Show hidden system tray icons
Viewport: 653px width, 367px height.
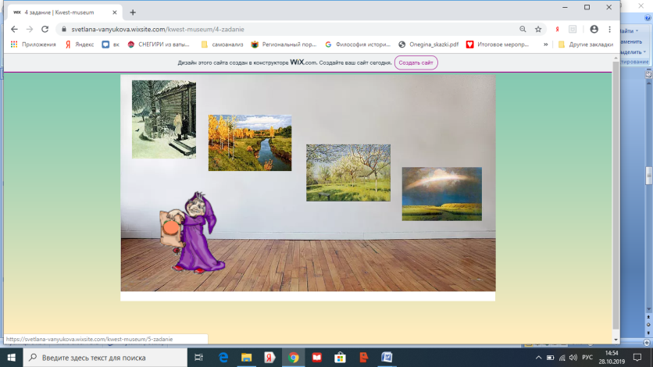538,358
